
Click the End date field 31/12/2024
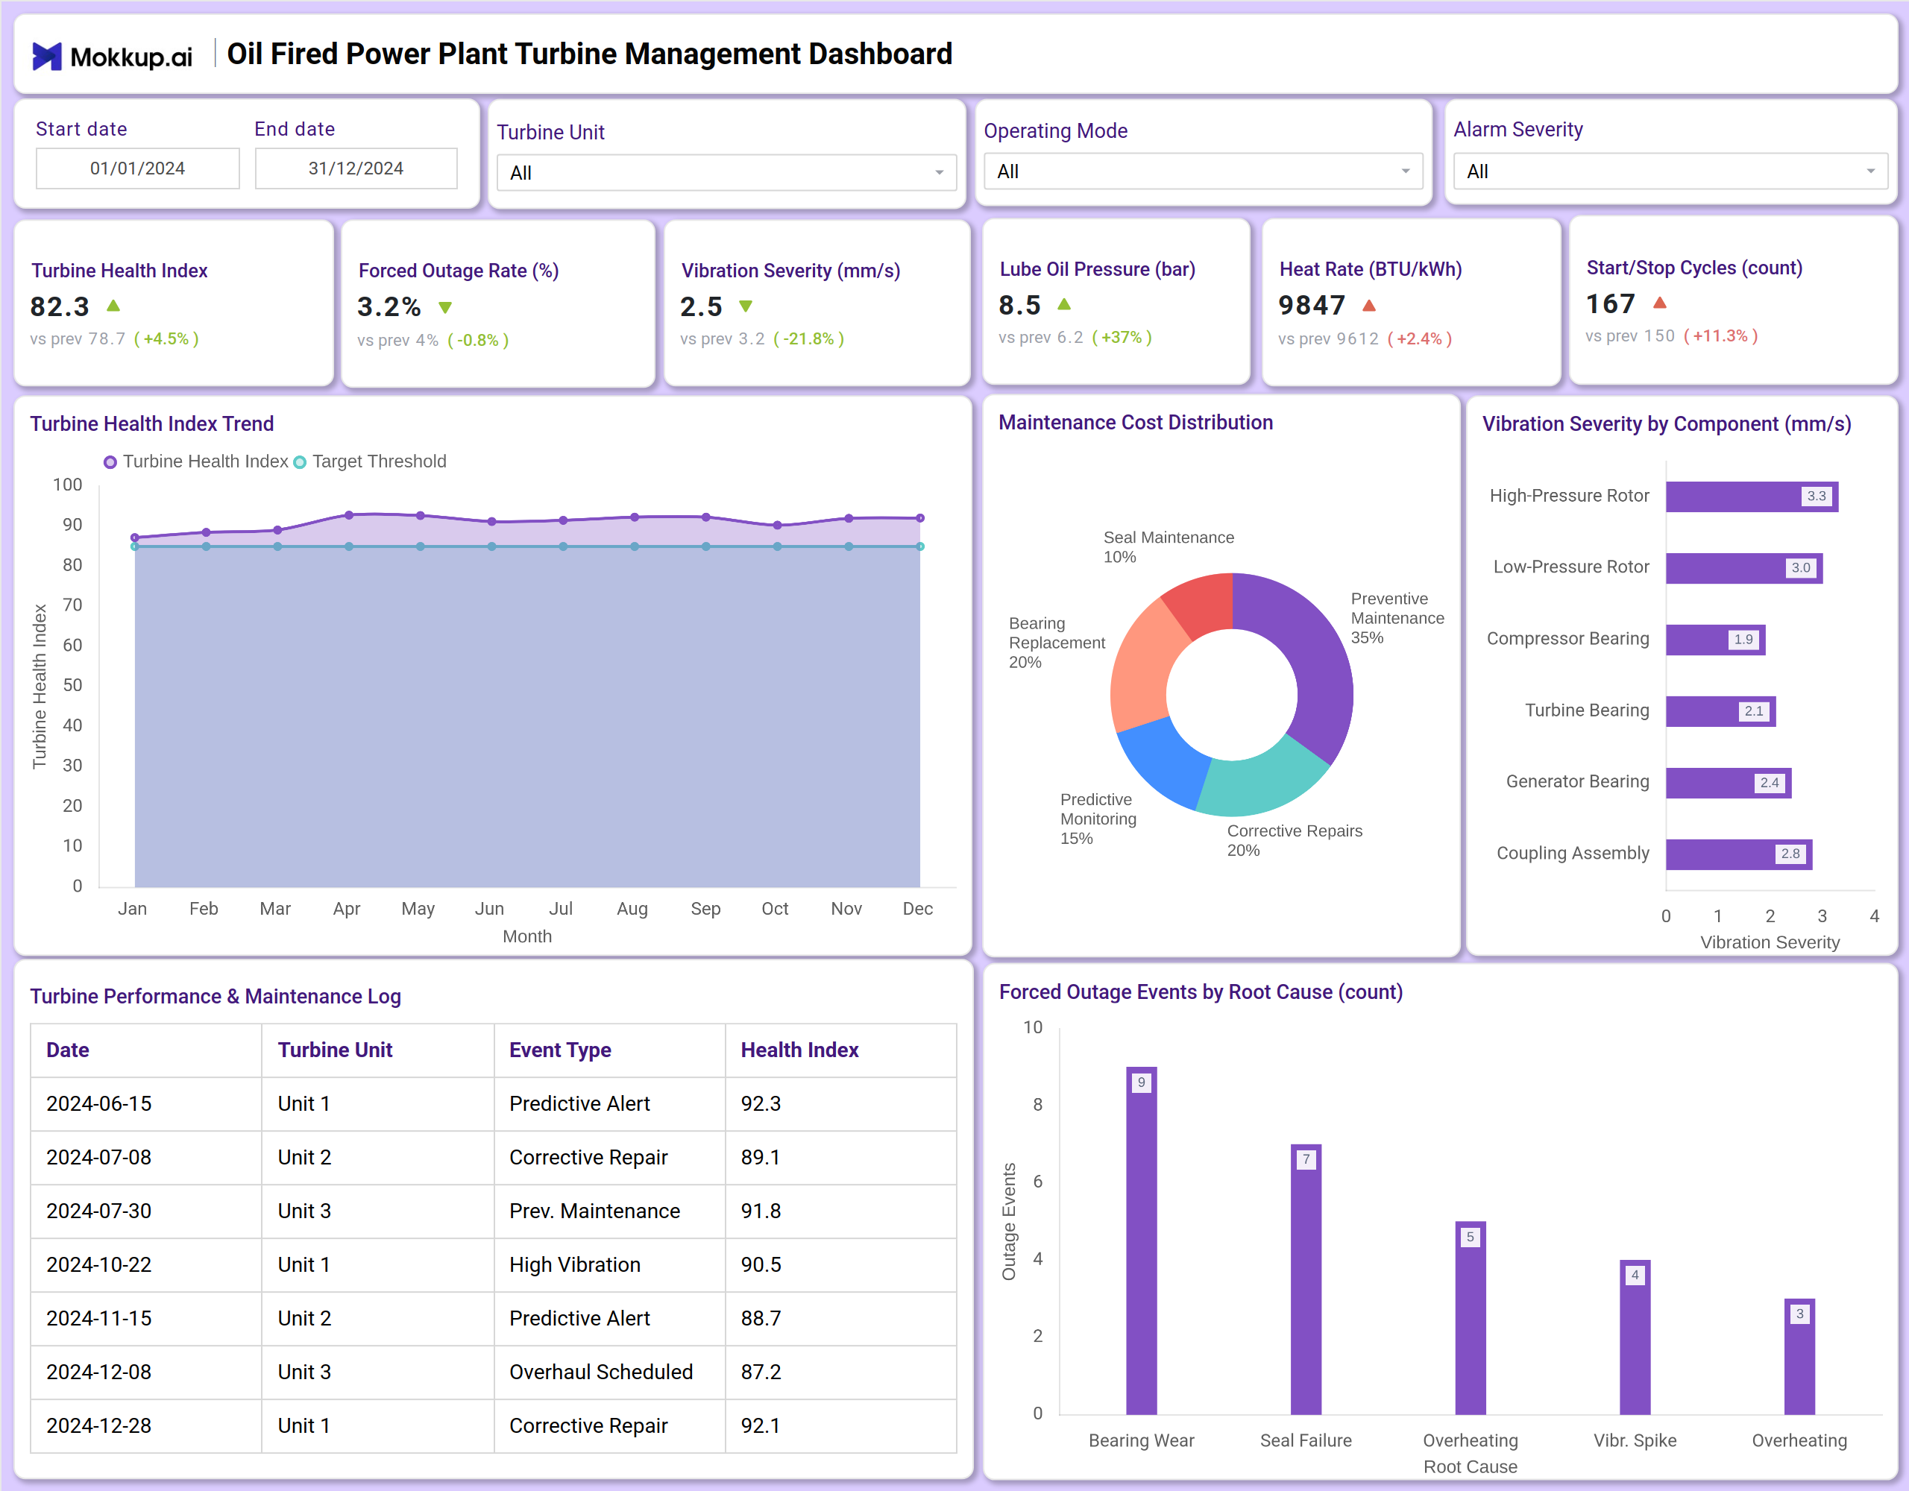pyautogui.click(x=356, y=168)
